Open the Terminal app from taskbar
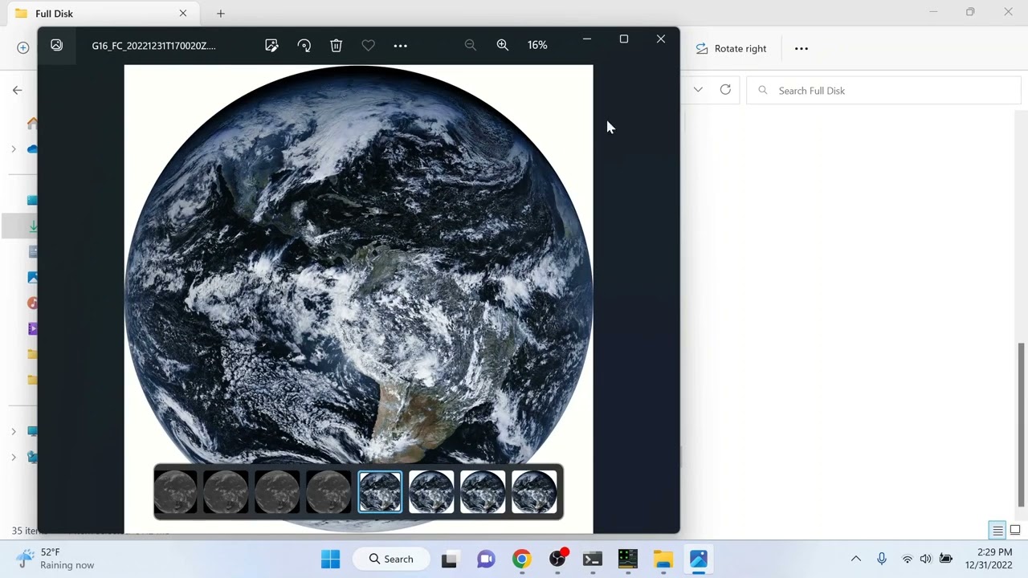This screenshot has width=1028, height=578. pyautogui.click(x=593, y=559)
